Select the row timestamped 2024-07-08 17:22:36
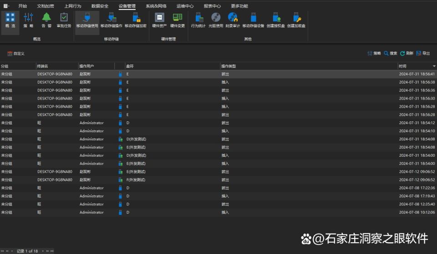The width and height of the screenshot is (437, 254). [x=218, y=188]
